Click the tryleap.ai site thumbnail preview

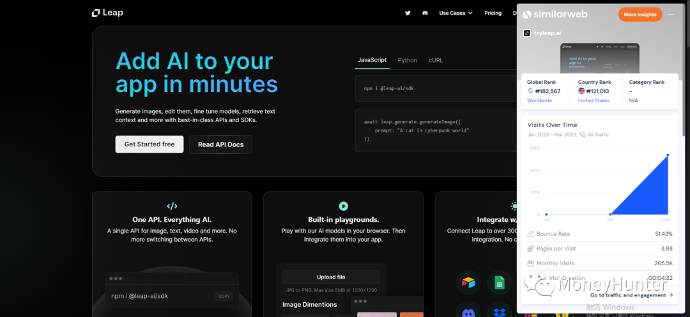pyautogui.click(x=600, y=58)
